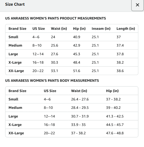Select the Small row in product table
Screen dimensions: 144x147
[x=72, y=37]
